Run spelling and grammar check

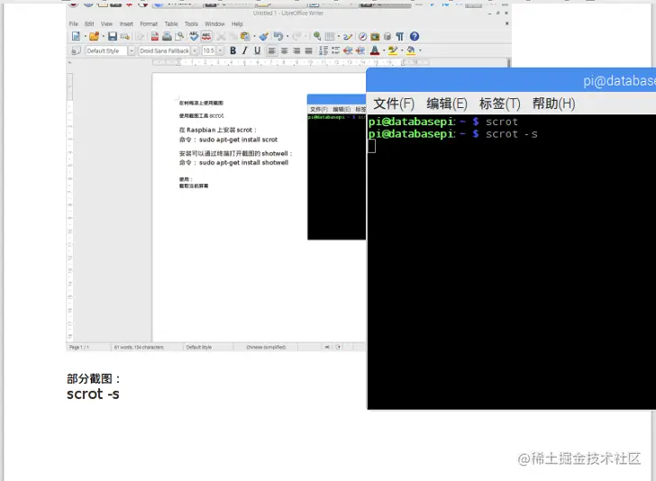pyautogui.click(x=194, y=36)
